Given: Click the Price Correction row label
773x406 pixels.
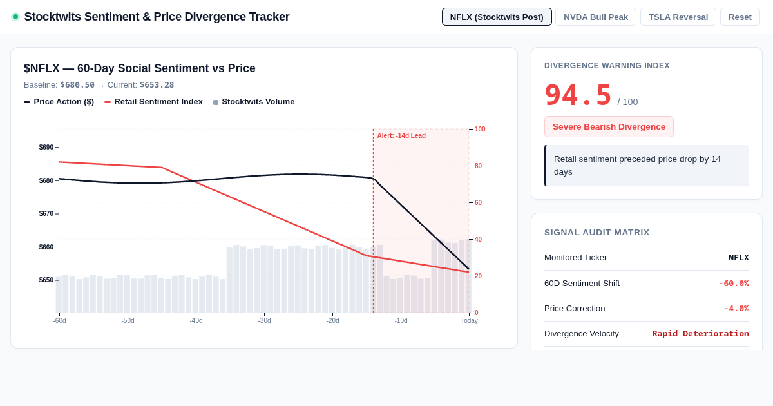Looking at the screenshot, I should (575, 309).
